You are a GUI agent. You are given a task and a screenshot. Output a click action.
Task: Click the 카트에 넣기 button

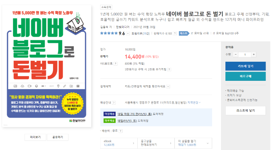245,66
